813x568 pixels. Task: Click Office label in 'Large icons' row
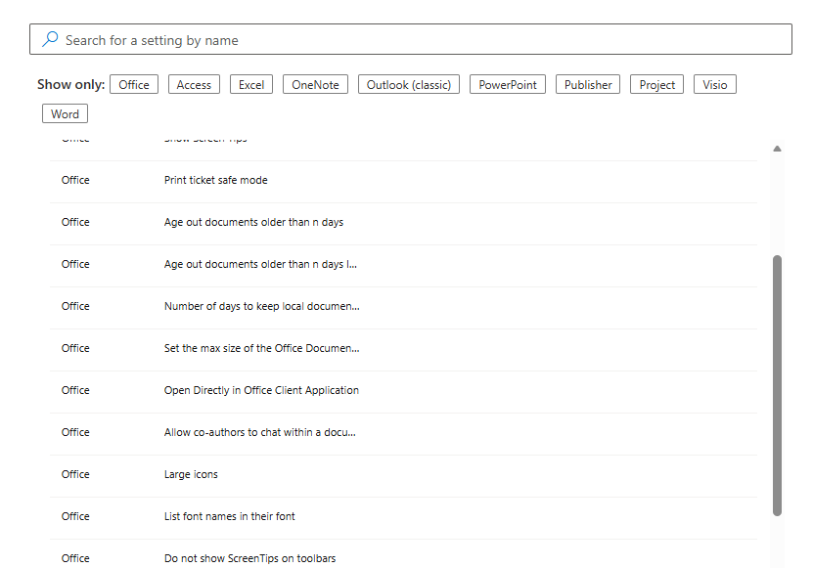(x=75, y=474)
